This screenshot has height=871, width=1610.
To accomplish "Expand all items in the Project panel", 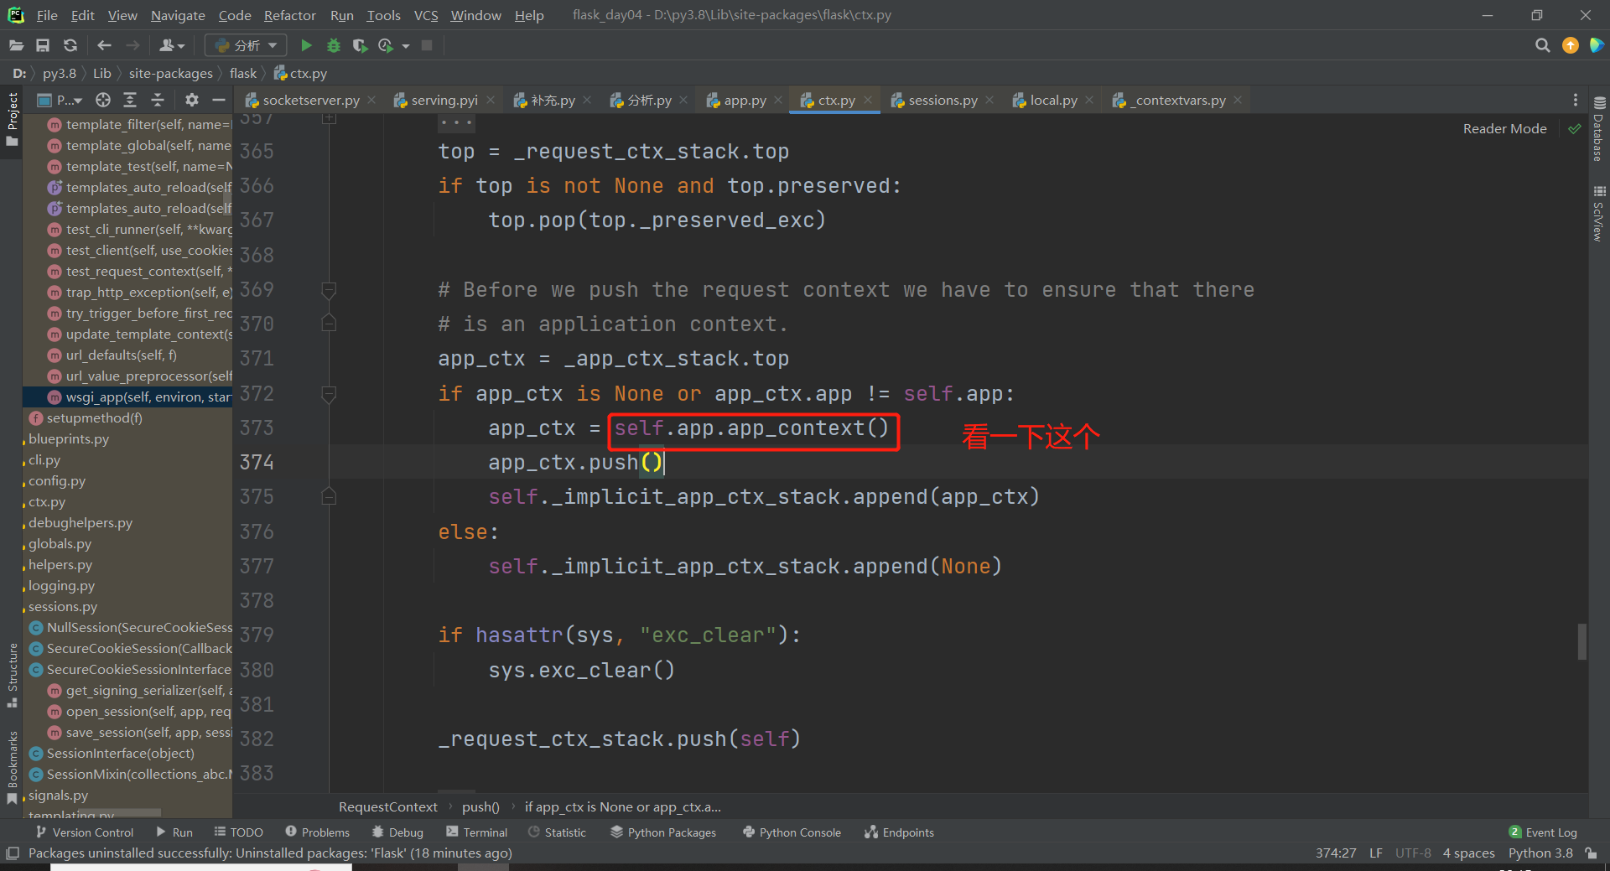I will click(x=130, y=101).
